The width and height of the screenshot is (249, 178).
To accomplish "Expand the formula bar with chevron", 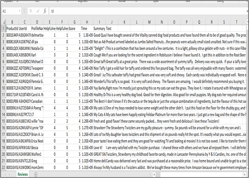I will pyautogui.click(x=247, y=11).
